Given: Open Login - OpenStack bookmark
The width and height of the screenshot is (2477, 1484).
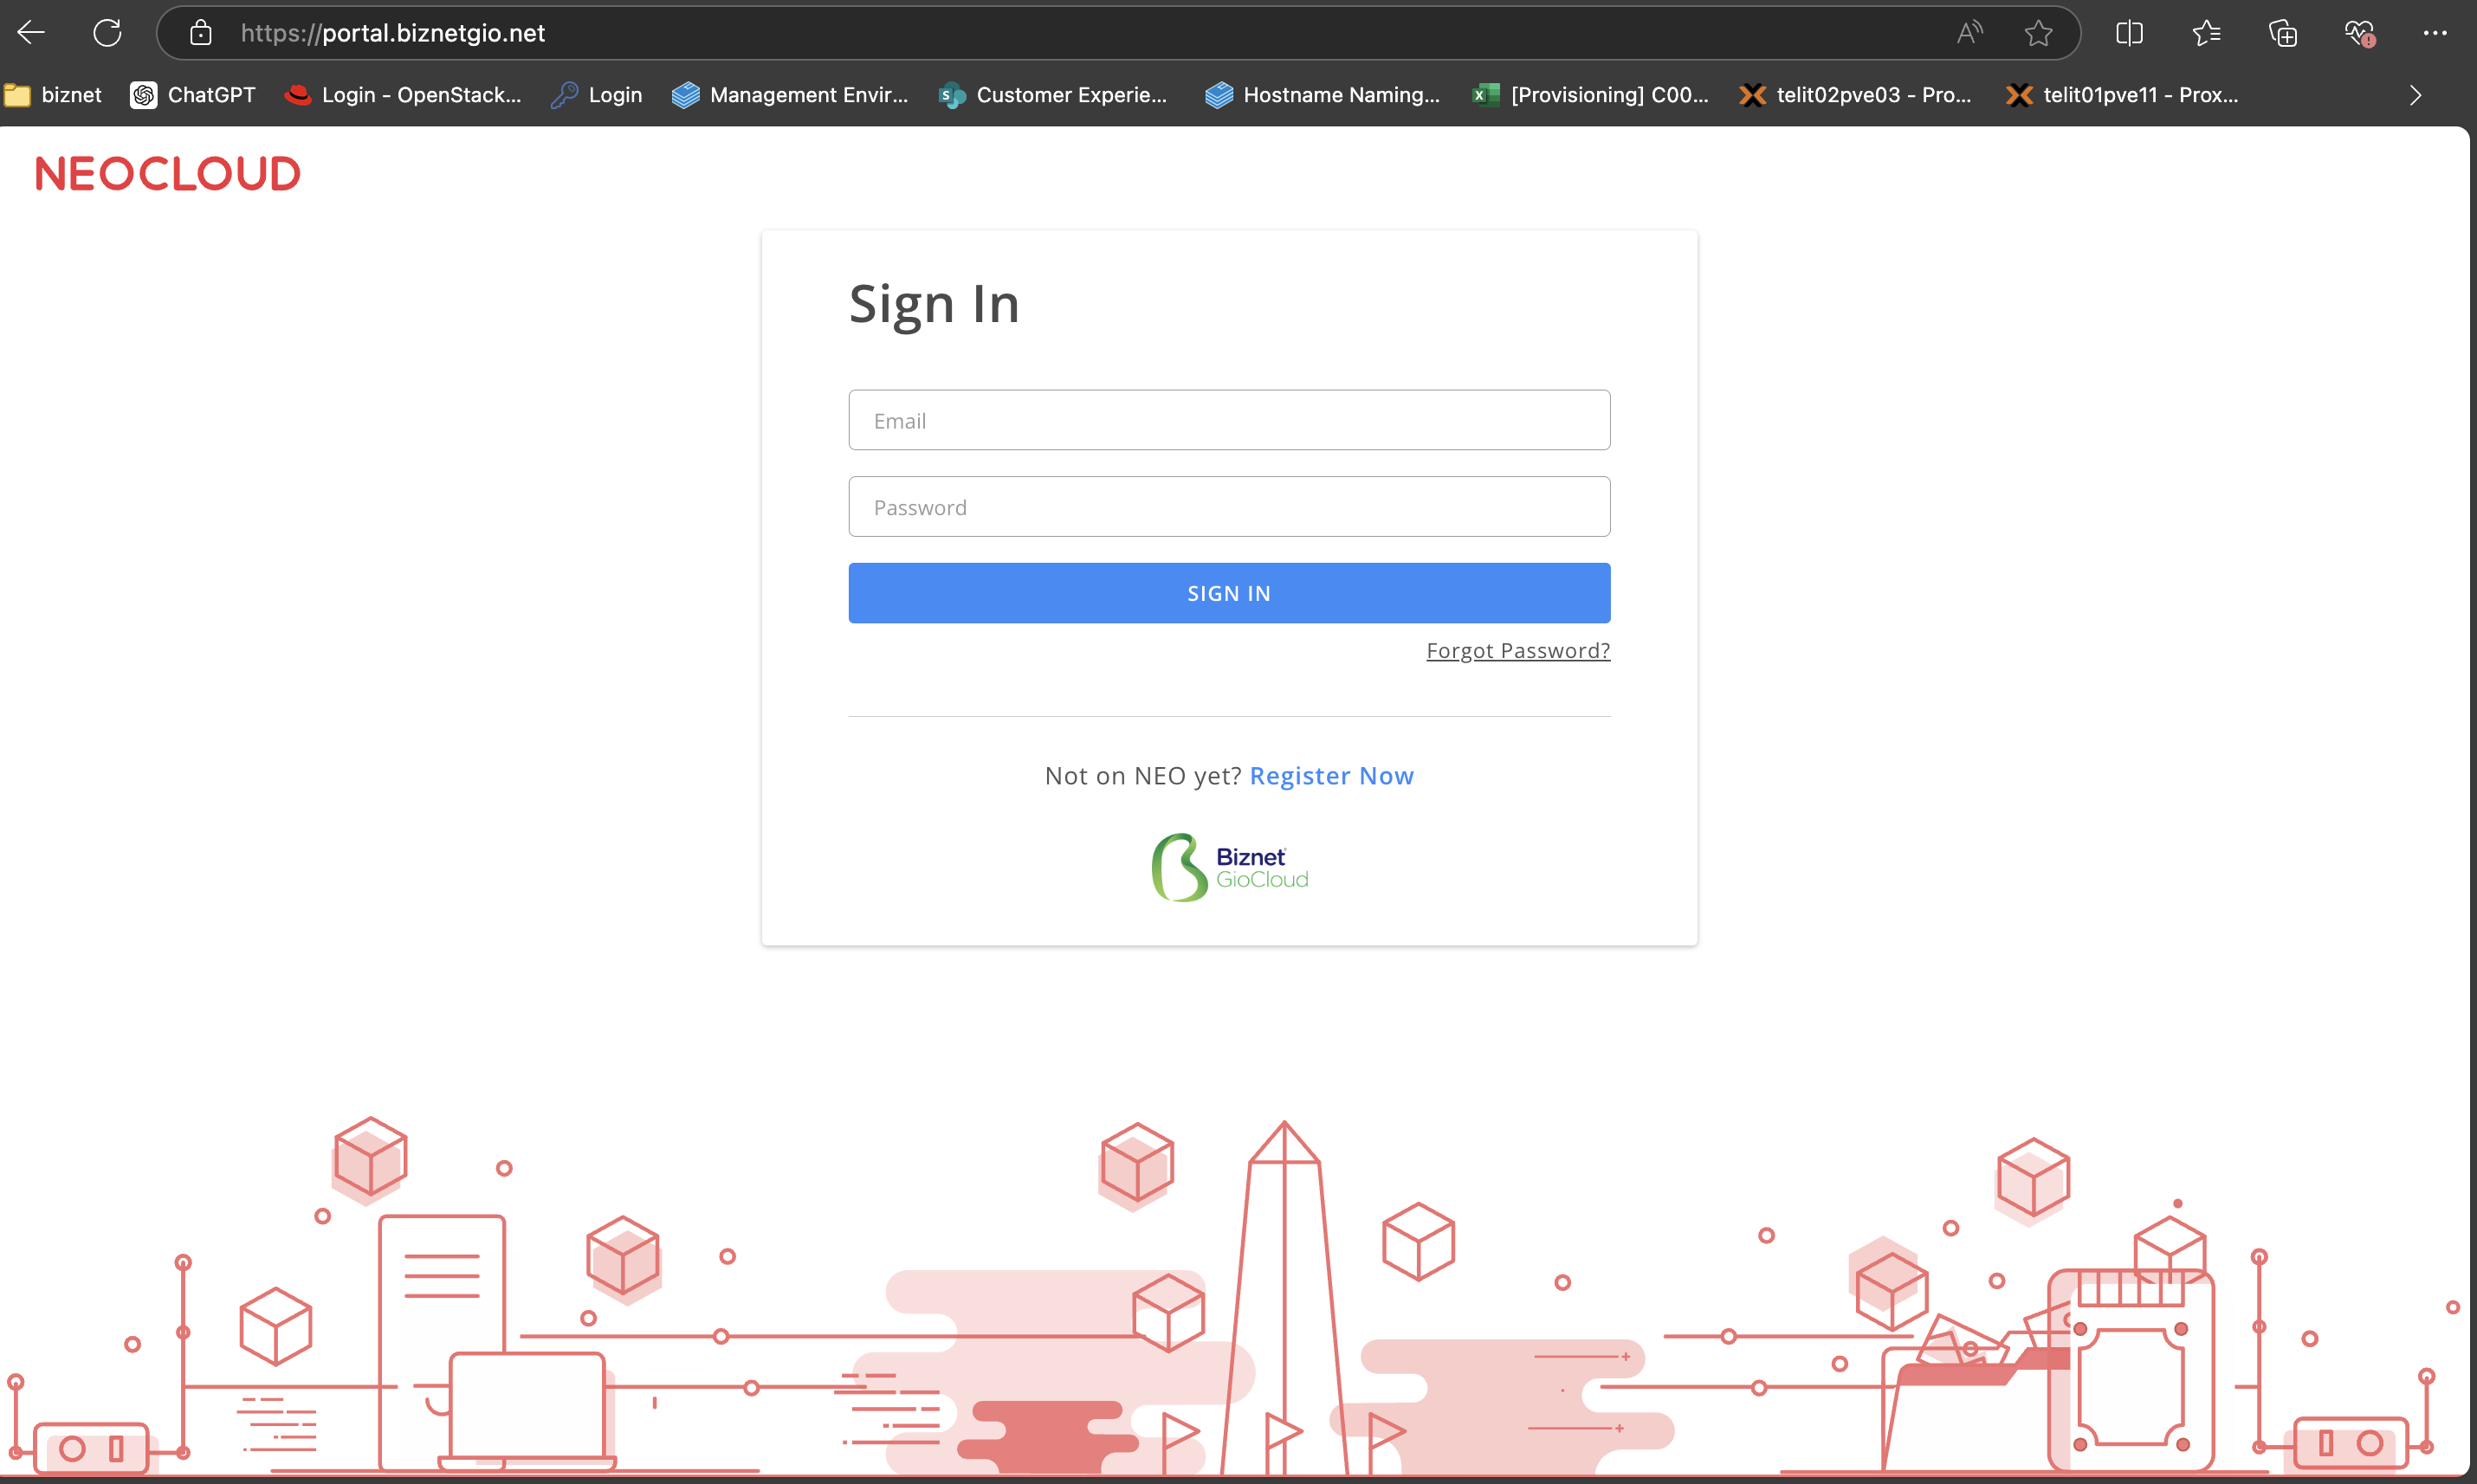Looking at the screenshot, I should [x=404, y=95].
